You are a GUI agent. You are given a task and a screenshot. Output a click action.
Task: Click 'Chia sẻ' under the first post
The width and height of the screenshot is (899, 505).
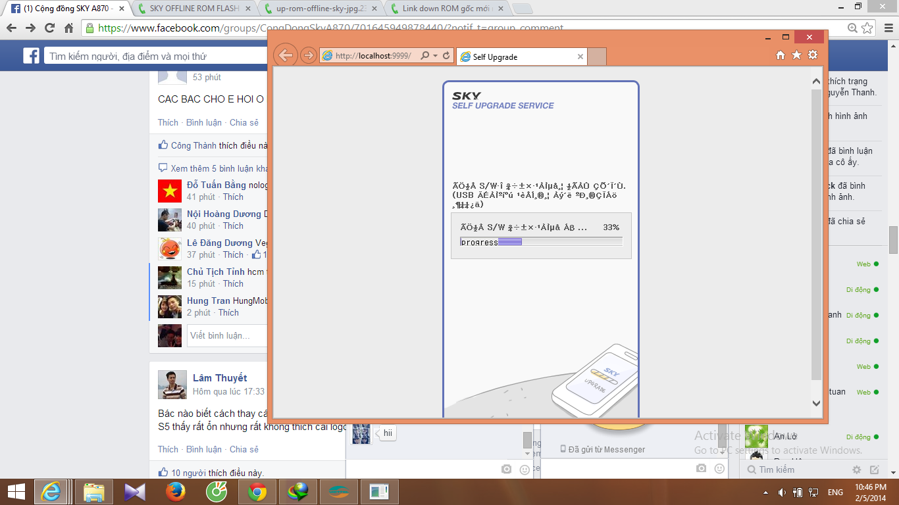244,122
